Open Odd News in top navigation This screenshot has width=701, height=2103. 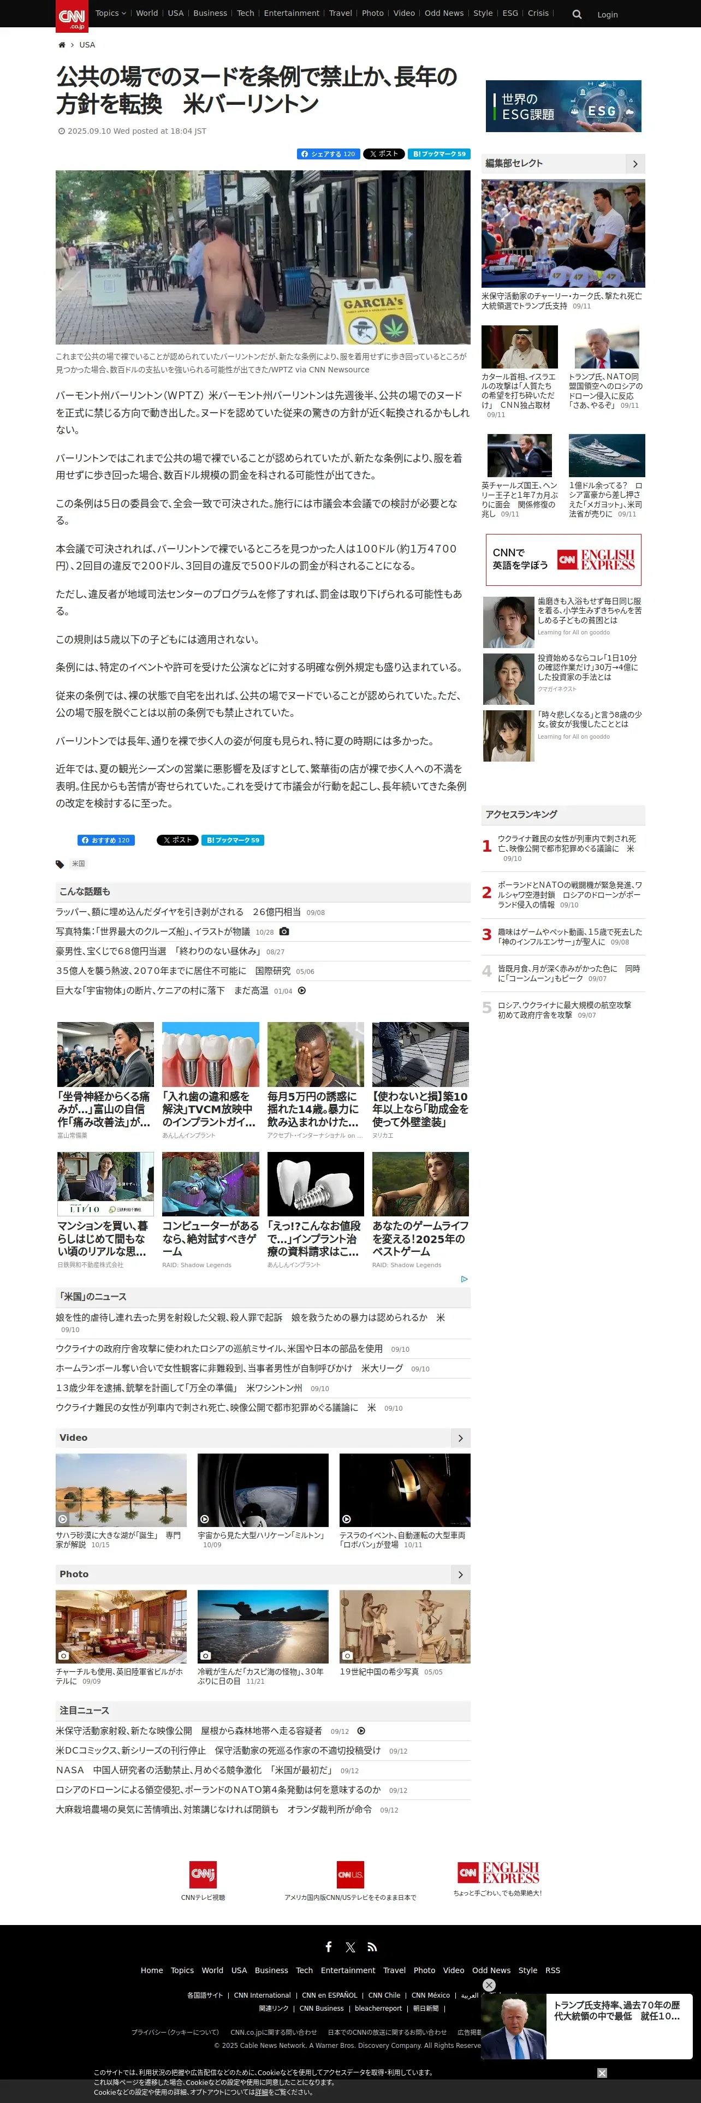444,13
